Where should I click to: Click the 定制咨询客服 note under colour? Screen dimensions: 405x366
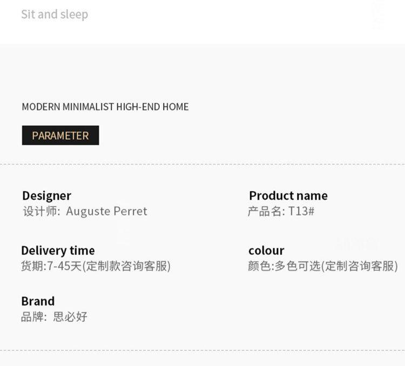pyautogui.click(x=360, y=266)
